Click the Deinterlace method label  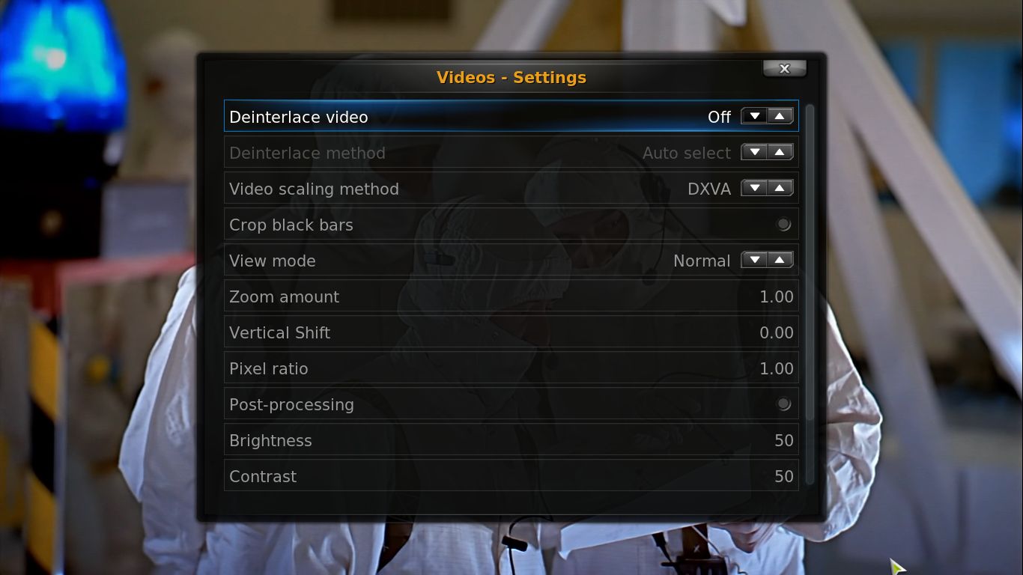(307, 153)
